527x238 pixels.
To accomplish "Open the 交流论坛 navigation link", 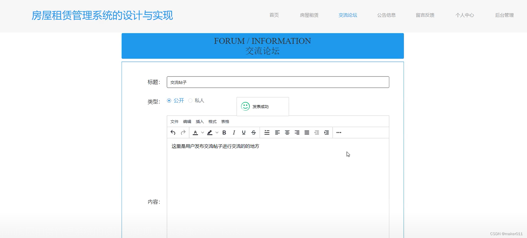I will click(348, 15).
